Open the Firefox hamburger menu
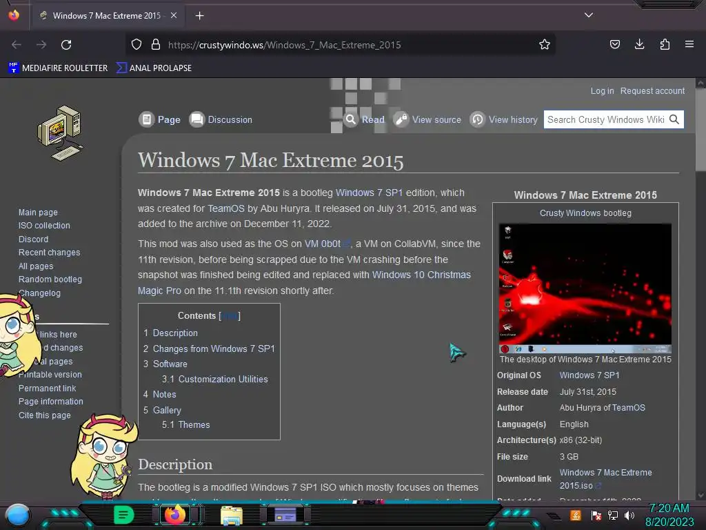The height and width of the screenshot is (530, 706). (689, 44)
